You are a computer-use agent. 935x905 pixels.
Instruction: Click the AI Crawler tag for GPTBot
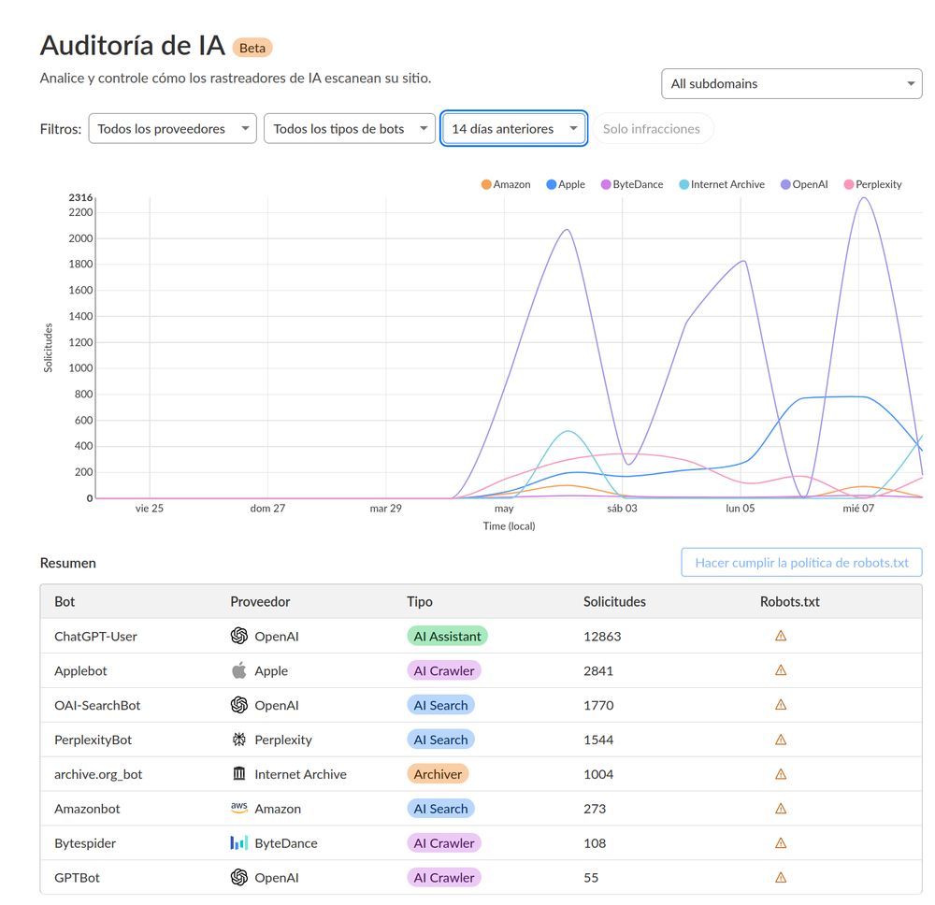click(x=443, y=878)
